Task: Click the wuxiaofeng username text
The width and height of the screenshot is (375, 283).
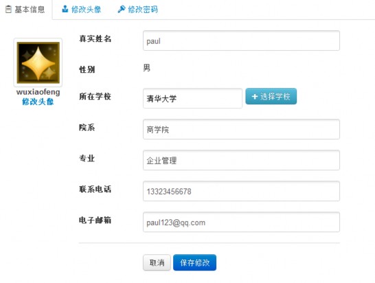Action: coord(38,92)
